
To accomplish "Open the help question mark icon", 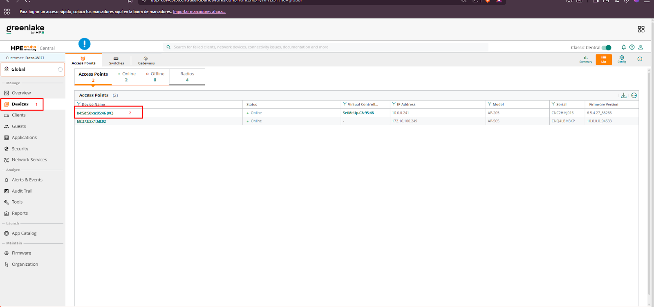I will (632, 47).
